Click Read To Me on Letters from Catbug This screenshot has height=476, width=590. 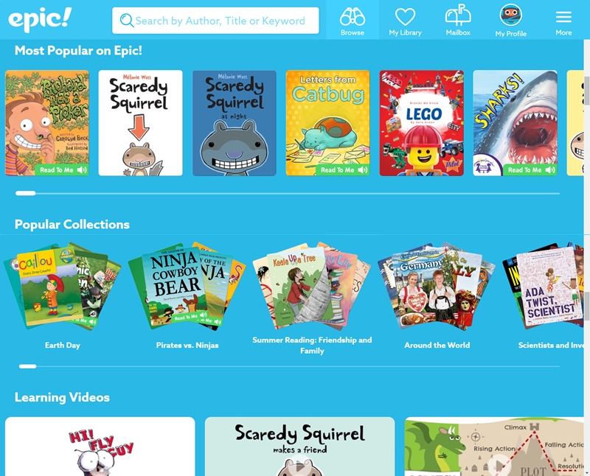[342, 170]
